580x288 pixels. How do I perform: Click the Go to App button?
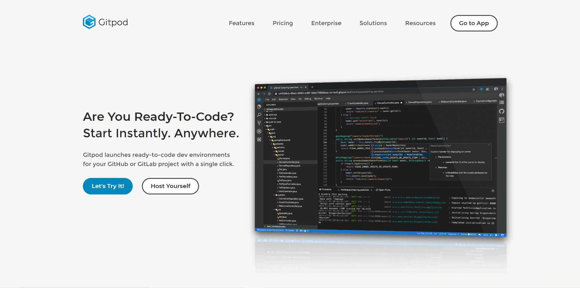coord(474,23)
